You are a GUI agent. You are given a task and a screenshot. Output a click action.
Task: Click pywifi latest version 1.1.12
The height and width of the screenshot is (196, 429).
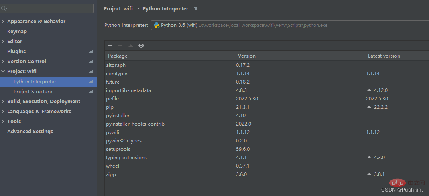(373, 132)
